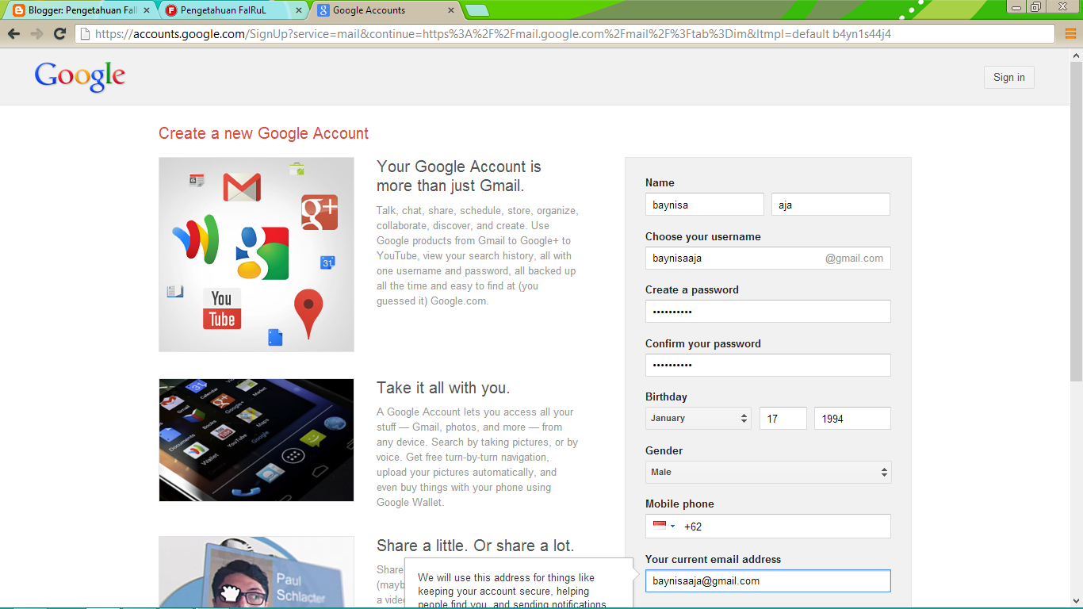This screenshot has height=609, width=1083.
Task: Select the Google Accounts tab
Action: (x=385, y=10)
